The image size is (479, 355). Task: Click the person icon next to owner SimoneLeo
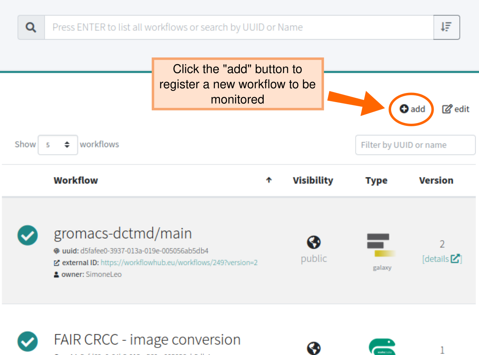click(56, 274)
